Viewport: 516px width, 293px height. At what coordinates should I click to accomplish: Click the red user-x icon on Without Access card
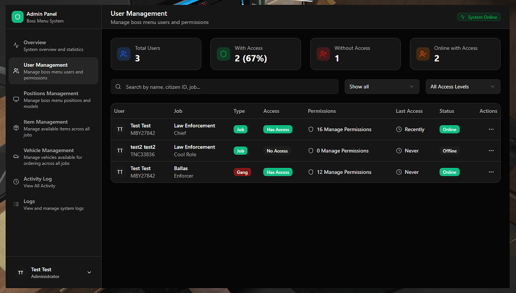pos(323,54)
